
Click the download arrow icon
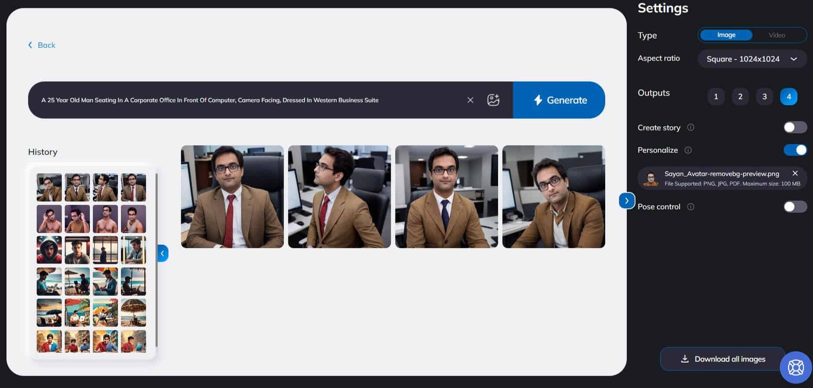[x=685, y=359]
